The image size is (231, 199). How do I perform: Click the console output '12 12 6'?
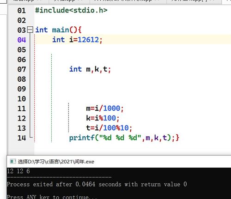pos(18,171)
